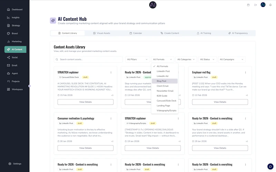
Task: Choose B2B Guide from the format list
Action: coord(165,96)
